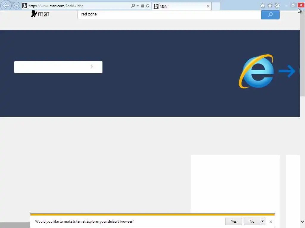Click the address bar search magnifier icon
Image resolution: width=305 pixels, height=228 pixels.
point(133,6)
